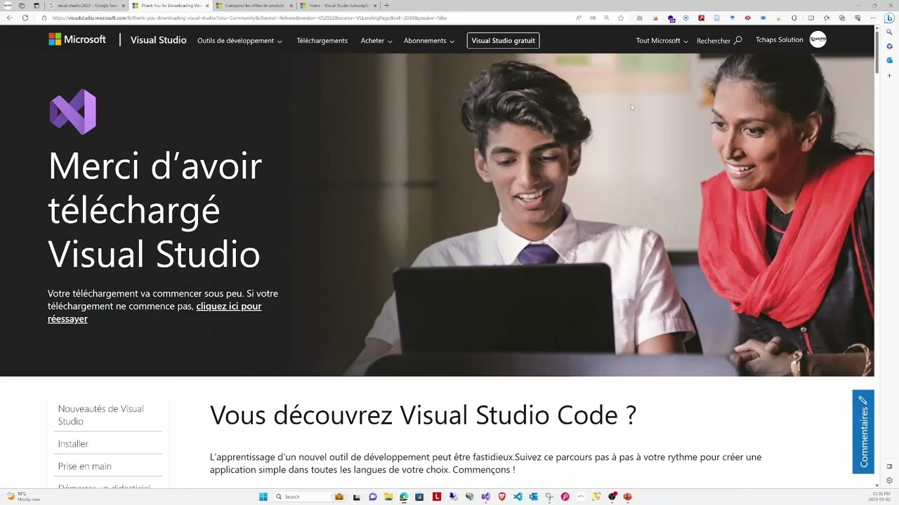
Task: Click the Microsoft logo
Action: tap(77, 39)
